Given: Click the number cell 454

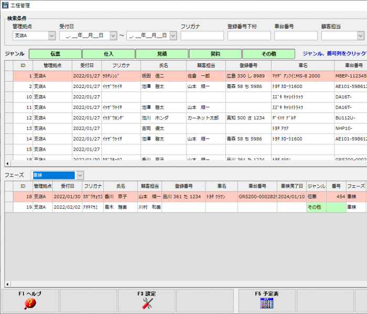Looking at the screenshot, I should coord(336,197).
